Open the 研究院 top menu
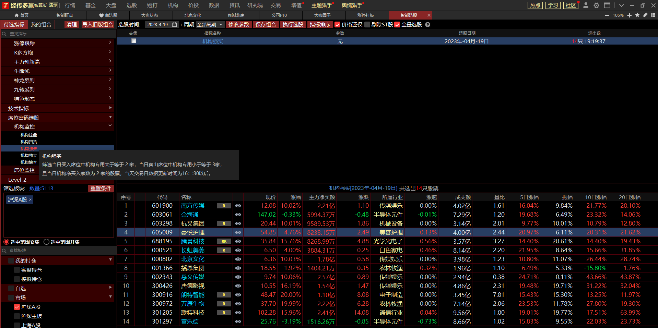Viewport: 658px width, 328px height. point(255,5)
